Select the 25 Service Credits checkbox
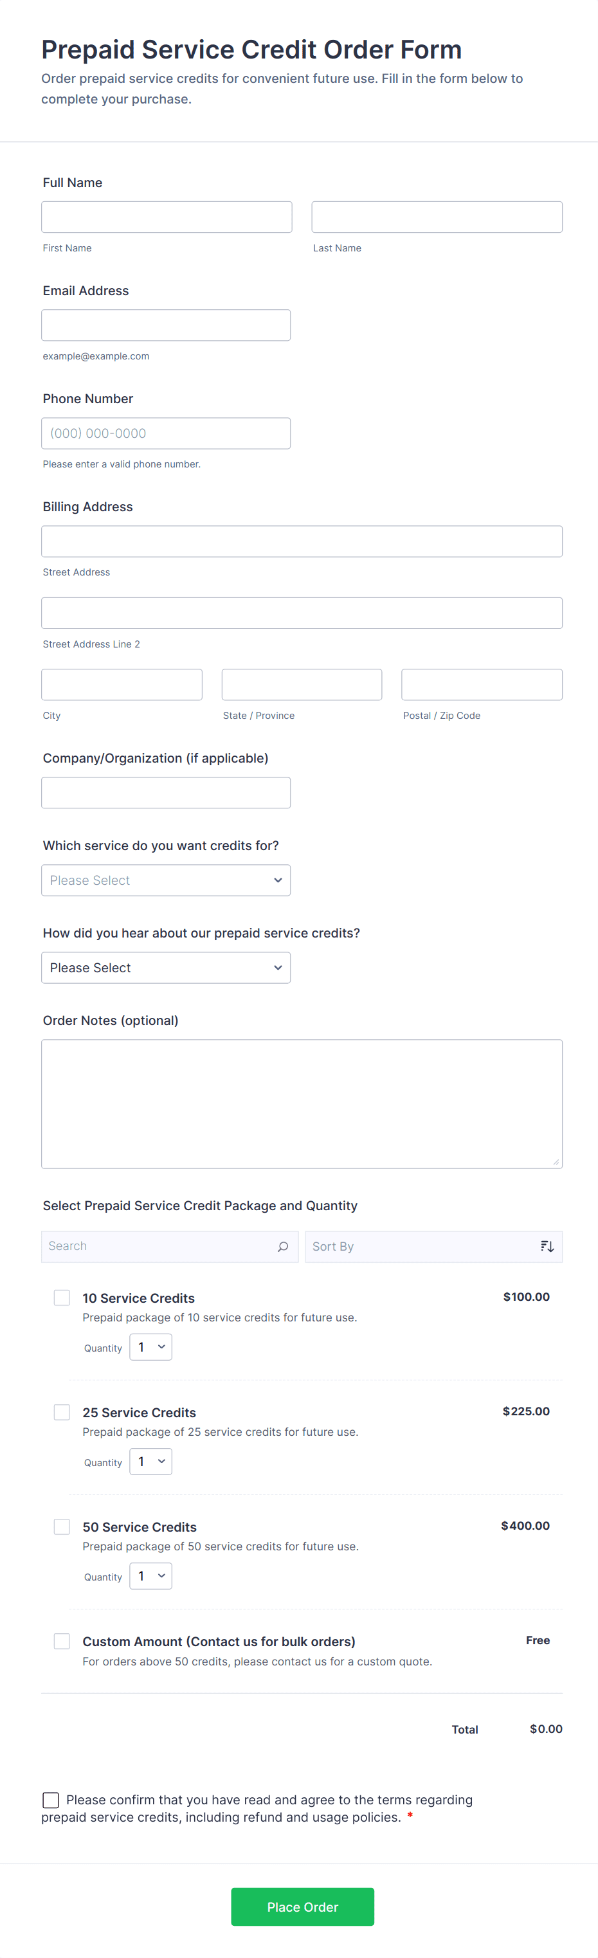The width and height of the screenshot is (598, 1958). pos(62,1412)
